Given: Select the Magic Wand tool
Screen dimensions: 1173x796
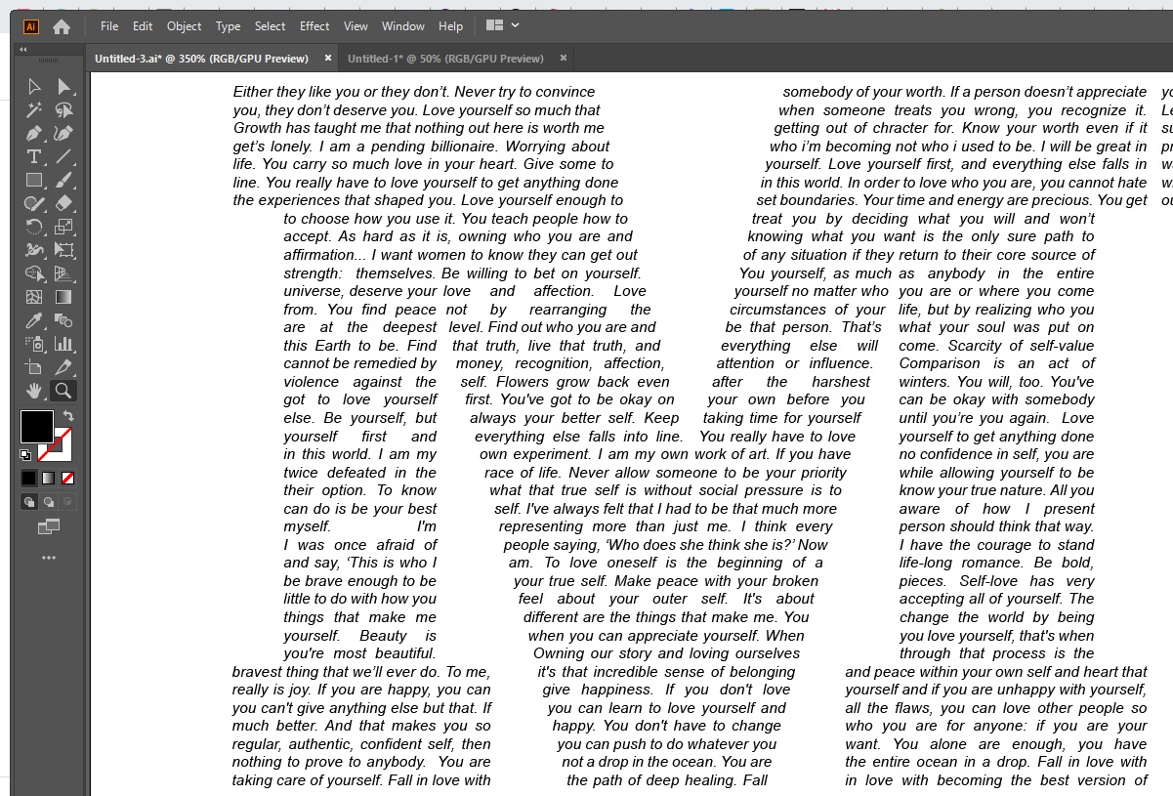Looking at the screenshot, I should pos(34,109).
